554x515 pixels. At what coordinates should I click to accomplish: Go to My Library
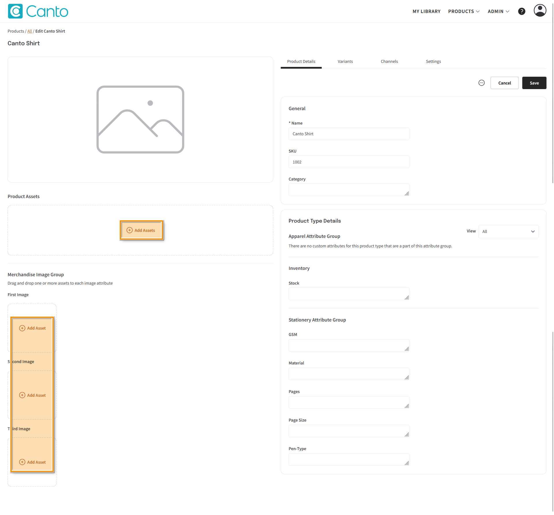(426, 11)
